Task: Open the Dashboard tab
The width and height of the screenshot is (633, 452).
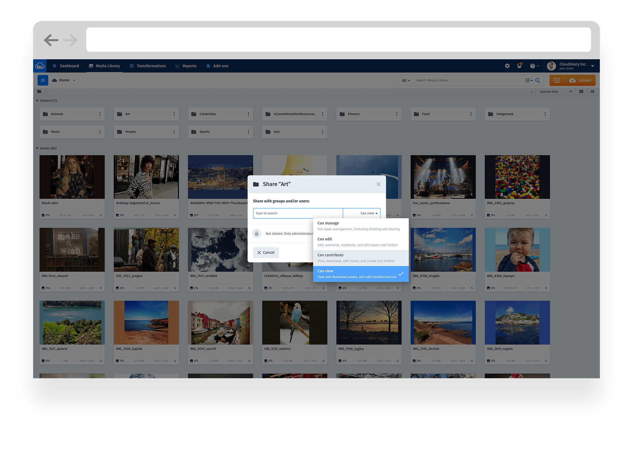Action: 66,66
